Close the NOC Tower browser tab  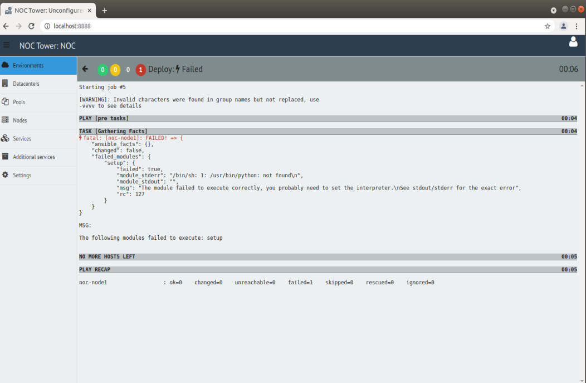pyautogui.click(x=89, y=11)
